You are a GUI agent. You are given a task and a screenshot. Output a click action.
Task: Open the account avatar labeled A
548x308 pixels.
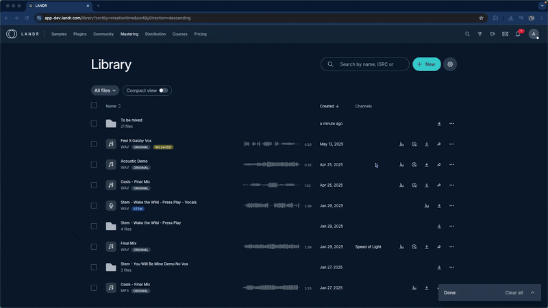[534, 34]
